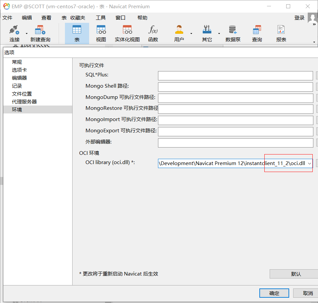The image size is (318, 303).
Task: Click the Others (其它) tools icon
Action: pos(207,30)
